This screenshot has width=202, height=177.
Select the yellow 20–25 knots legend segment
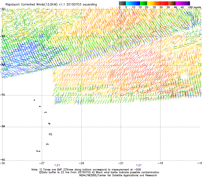[151, 3]
